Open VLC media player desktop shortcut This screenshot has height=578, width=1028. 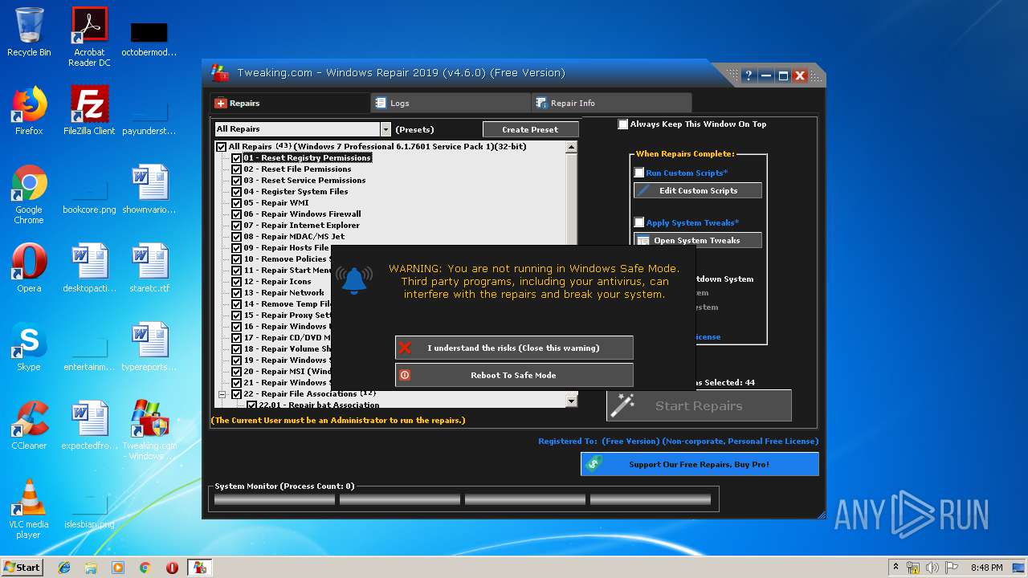pyautogui.click(x=29, y=509)
